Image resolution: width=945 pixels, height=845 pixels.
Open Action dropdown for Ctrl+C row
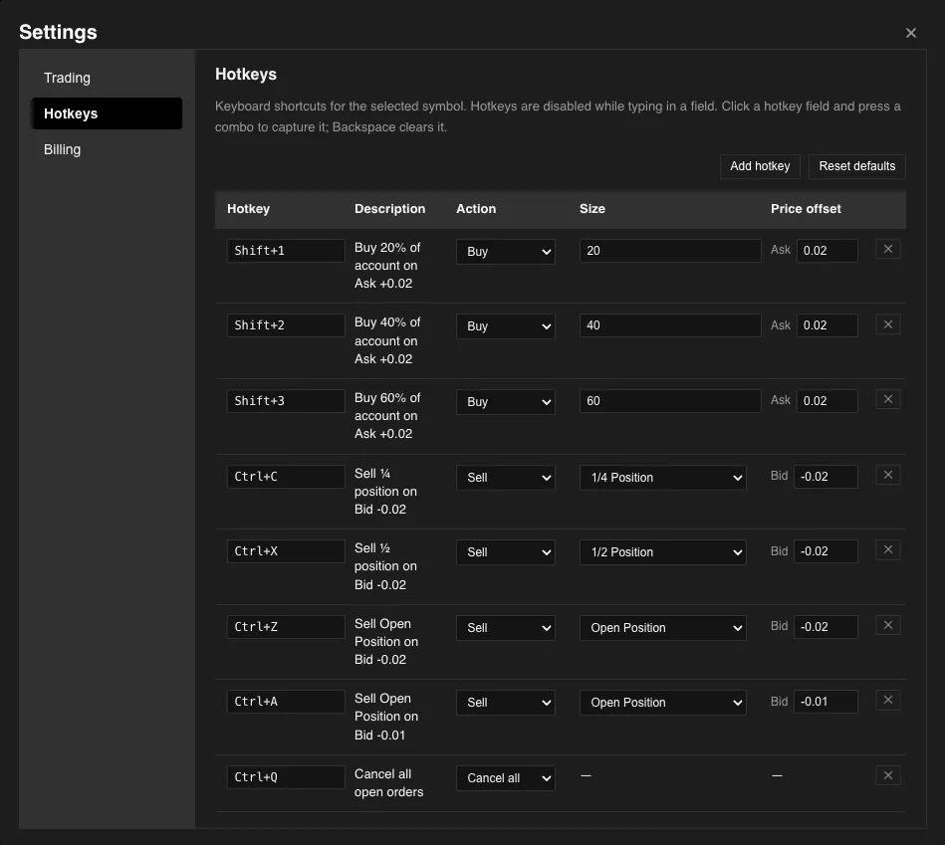505,478
